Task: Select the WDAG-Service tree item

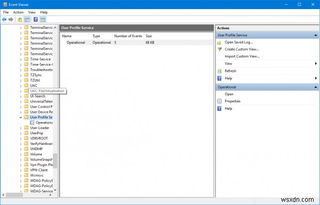Action: (x=41, y=191)
